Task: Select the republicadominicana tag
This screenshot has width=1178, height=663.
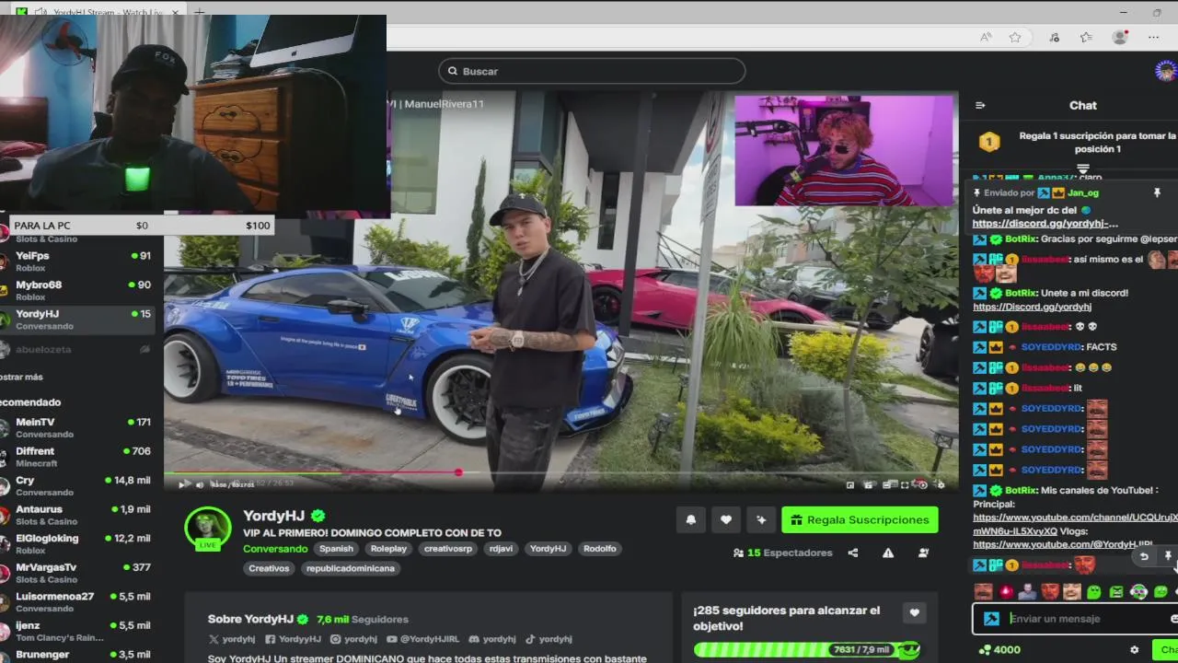Action: [x=351, y=569]
